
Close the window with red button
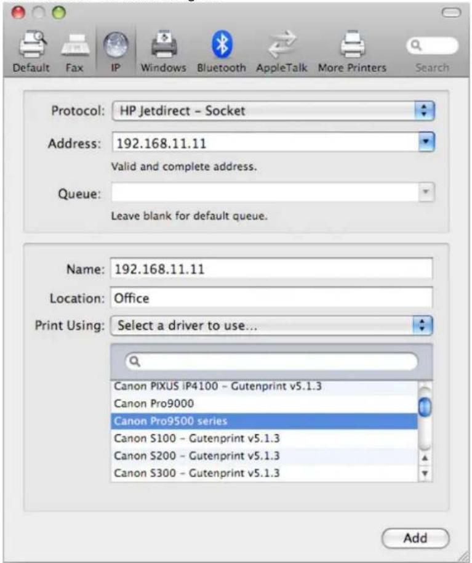pos(18,12)
